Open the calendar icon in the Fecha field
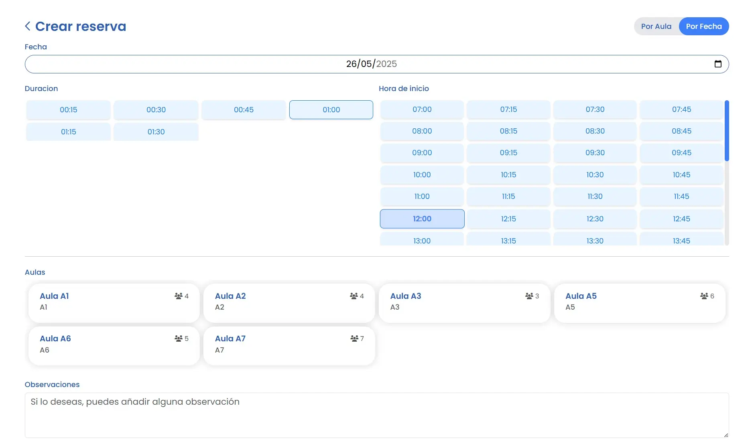The height and width of the screenshot is (448, 754). [x=718, y=64]
